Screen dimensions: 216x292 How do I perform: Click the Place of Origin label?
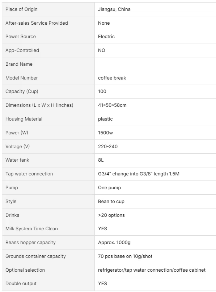(x=21, y=9)
